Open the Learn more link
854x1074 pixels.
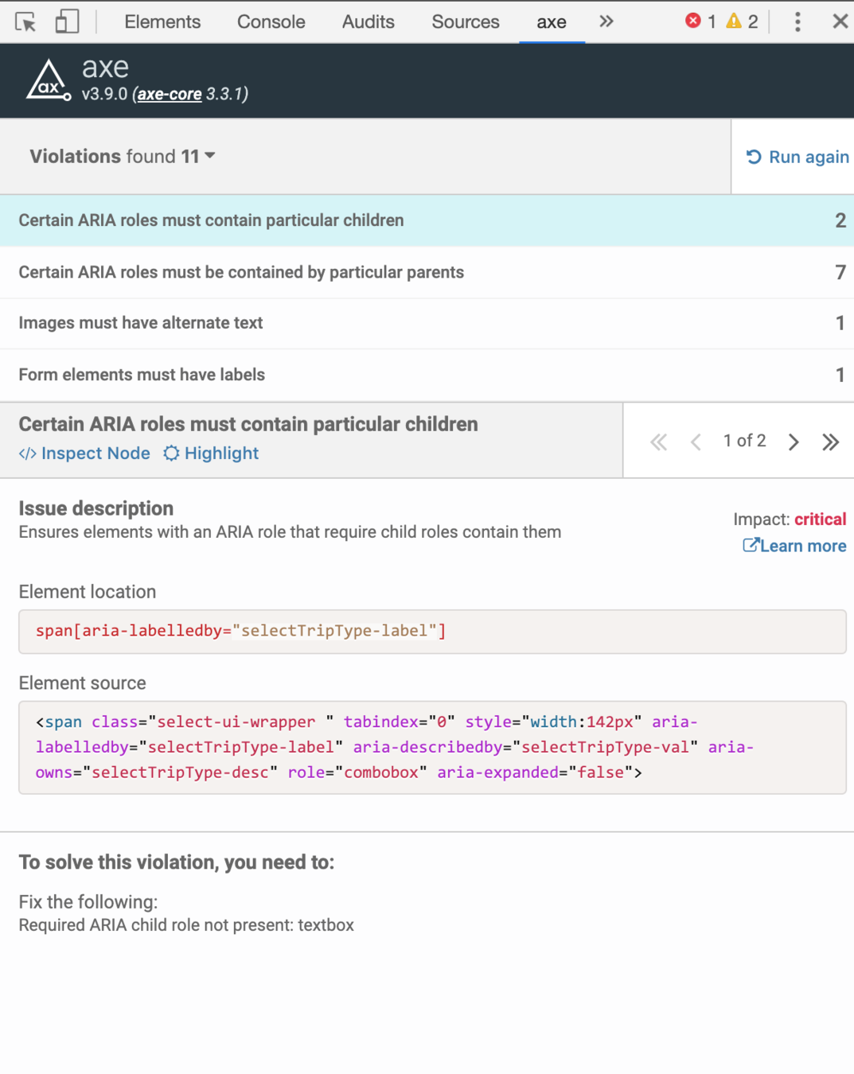(794, 546)
